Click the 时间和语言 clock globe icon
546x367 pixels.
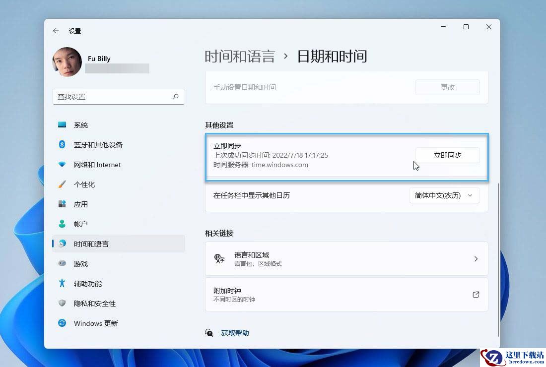[x=62, y=244]
